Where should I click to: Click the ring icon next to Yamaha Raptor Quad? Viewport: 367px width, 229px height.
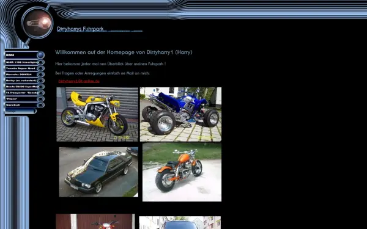click(41, 68)
